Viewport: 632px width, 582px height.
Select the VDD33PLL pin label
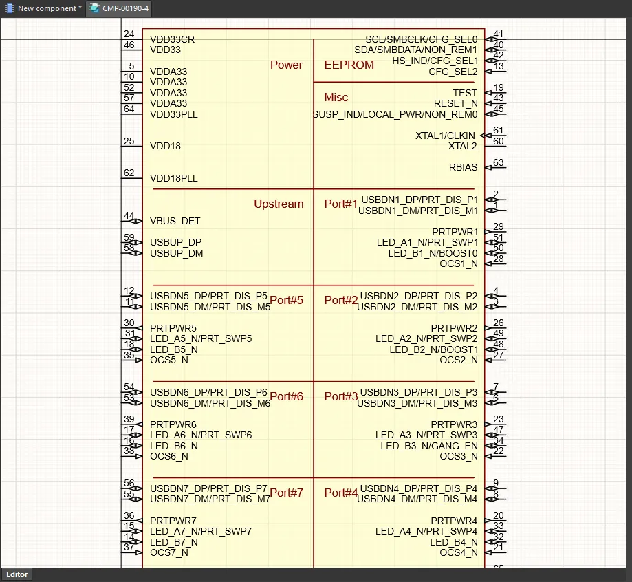pos(174,114)
